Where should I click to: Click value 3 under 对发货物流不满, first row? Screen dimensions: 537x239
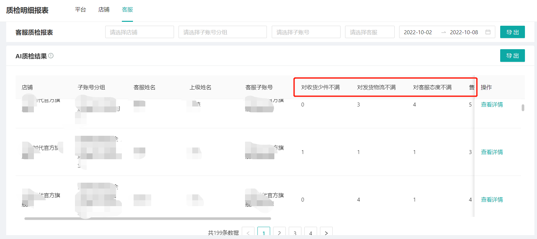pyautogui.click(x=358, y=105)
